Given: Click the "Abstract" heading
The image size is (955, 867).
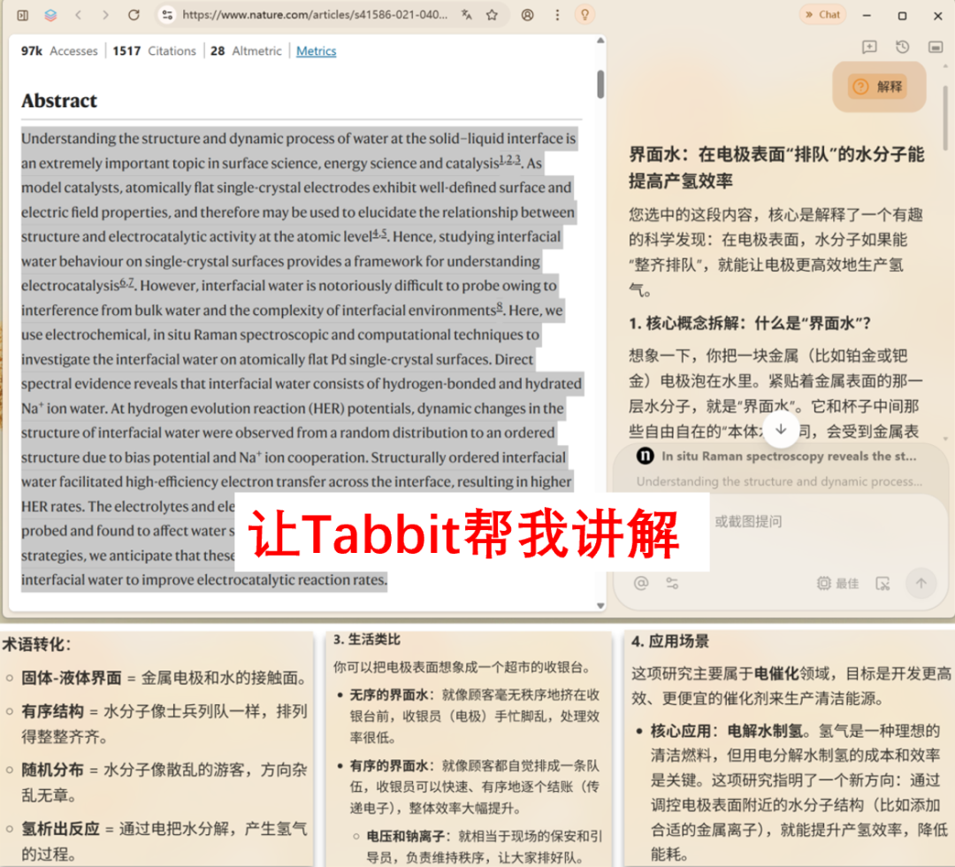Looking at the screenshot, I should pyautogui.click(x=59, y=101).
